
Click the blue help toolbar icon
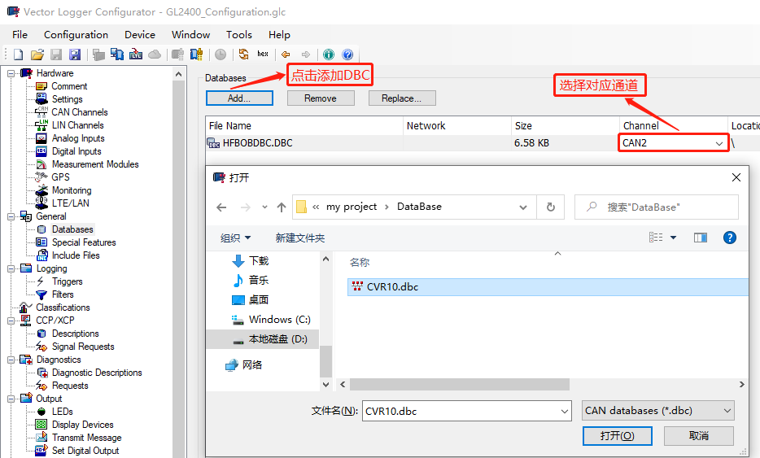(347, 55)
